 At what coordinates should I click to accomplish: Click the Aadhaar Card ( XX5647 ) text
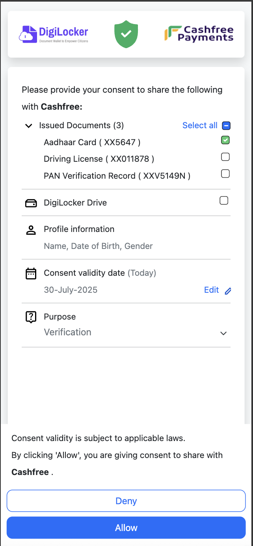click(x=92, y=142)
